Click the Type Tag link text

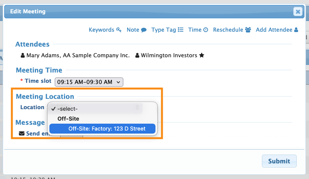click(x=163, y=30)
